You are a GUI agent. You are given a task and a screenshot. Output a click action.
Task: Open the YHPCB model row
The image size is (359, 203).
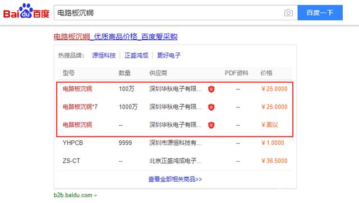click(x=73, y=143)
